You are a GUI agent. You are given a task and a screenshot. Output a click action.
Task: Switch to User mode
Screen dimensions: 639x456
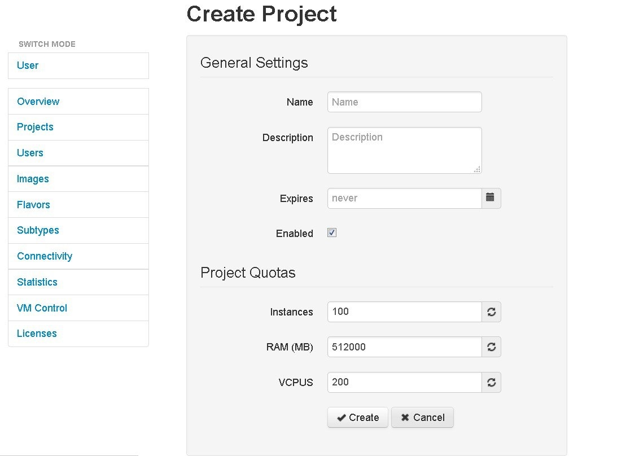(x=28, y=65)
